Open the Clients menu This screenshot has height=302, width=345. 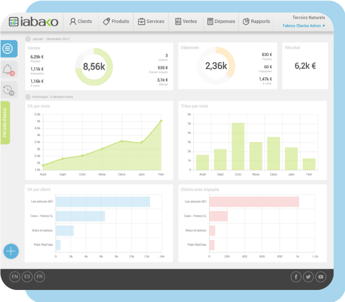pos(80,22)
